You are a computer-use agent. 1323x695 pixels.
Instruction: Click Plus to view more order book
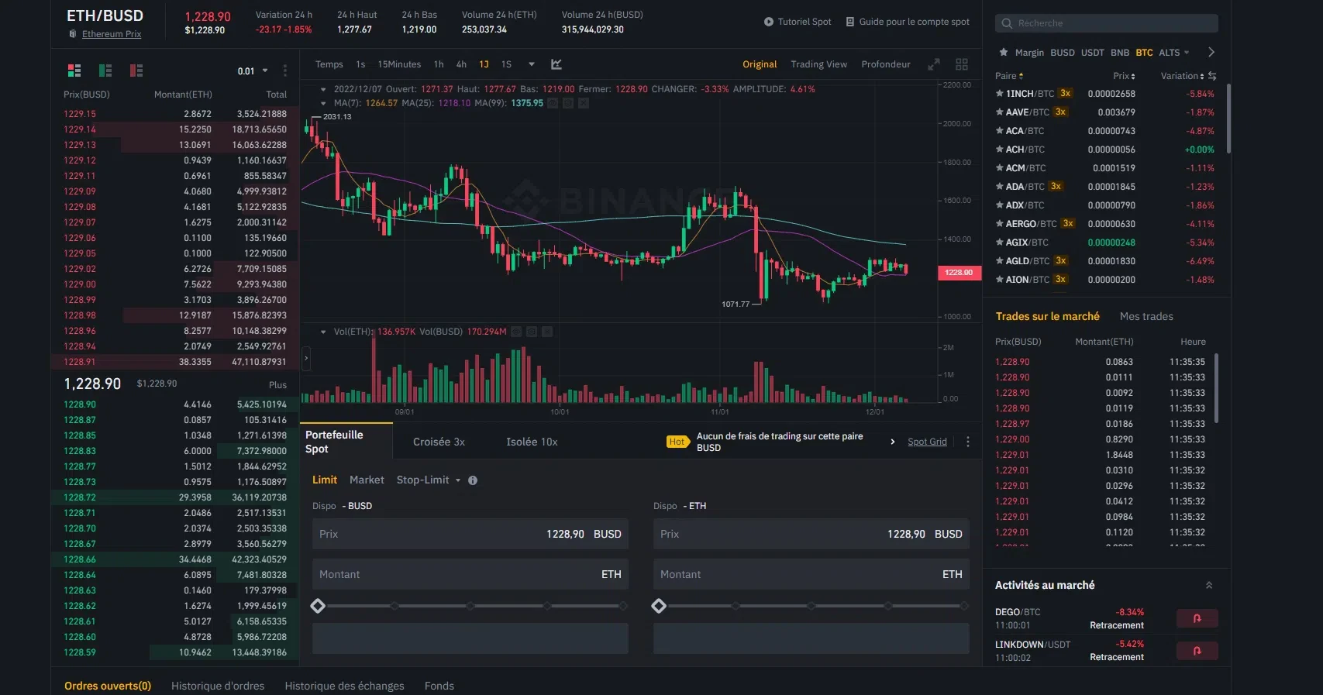coord(277,385)
